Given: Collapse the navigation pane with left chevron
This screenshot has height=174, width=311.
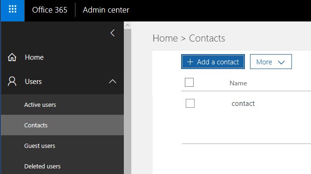Looking at the screenshot, I should click(x=113, y=33).
